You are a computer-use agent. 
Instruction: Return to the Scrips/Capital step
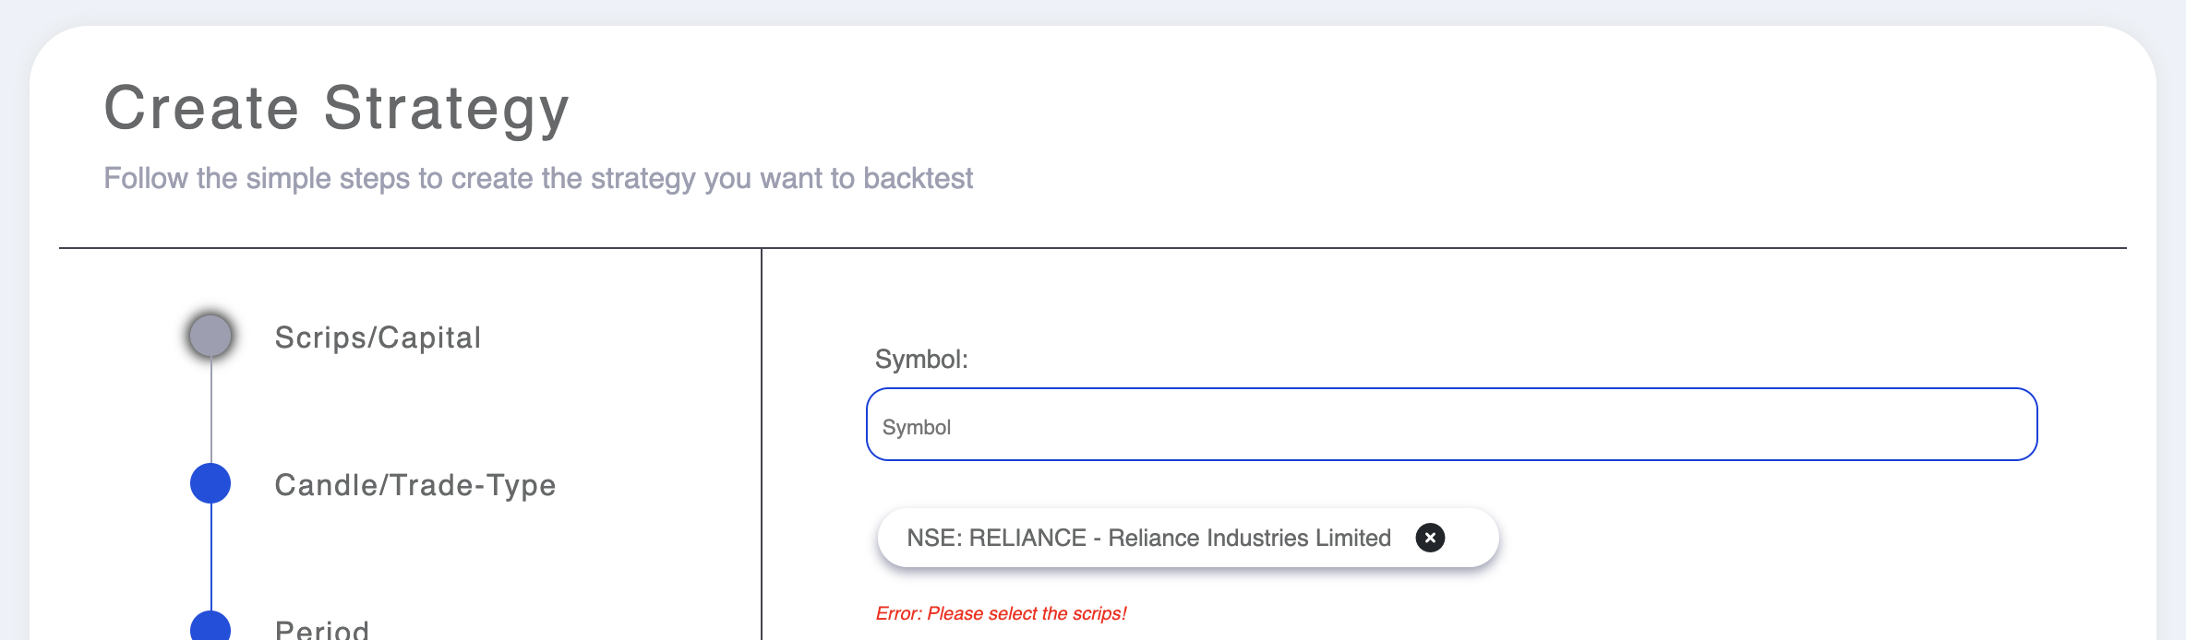(378, 337)
